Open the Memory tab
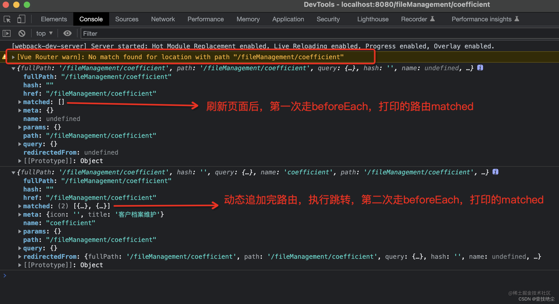 tap(248, 19)
